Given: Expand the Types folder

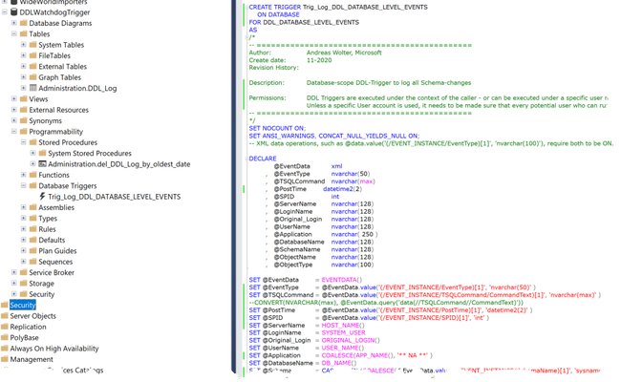Looking at the screenshot, I should tap(23, 218).
